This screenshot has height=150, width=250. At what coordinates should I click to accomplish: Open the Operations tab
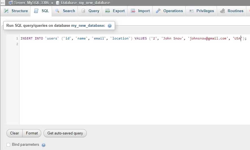169,11
